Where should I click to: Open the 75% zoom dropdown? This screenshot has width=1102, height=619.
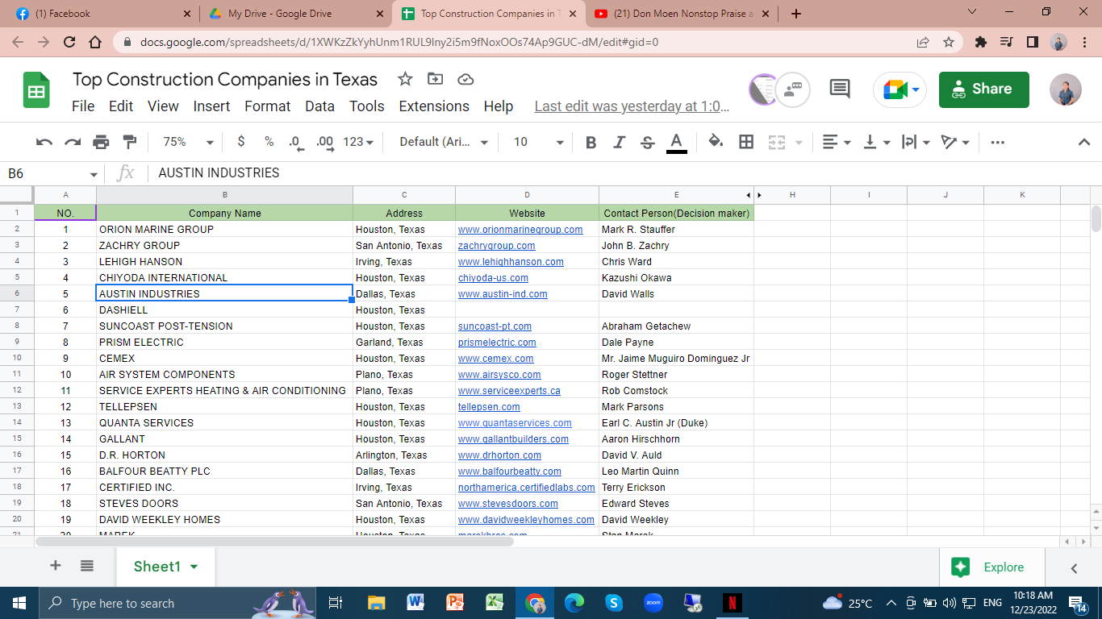(188, 142)
